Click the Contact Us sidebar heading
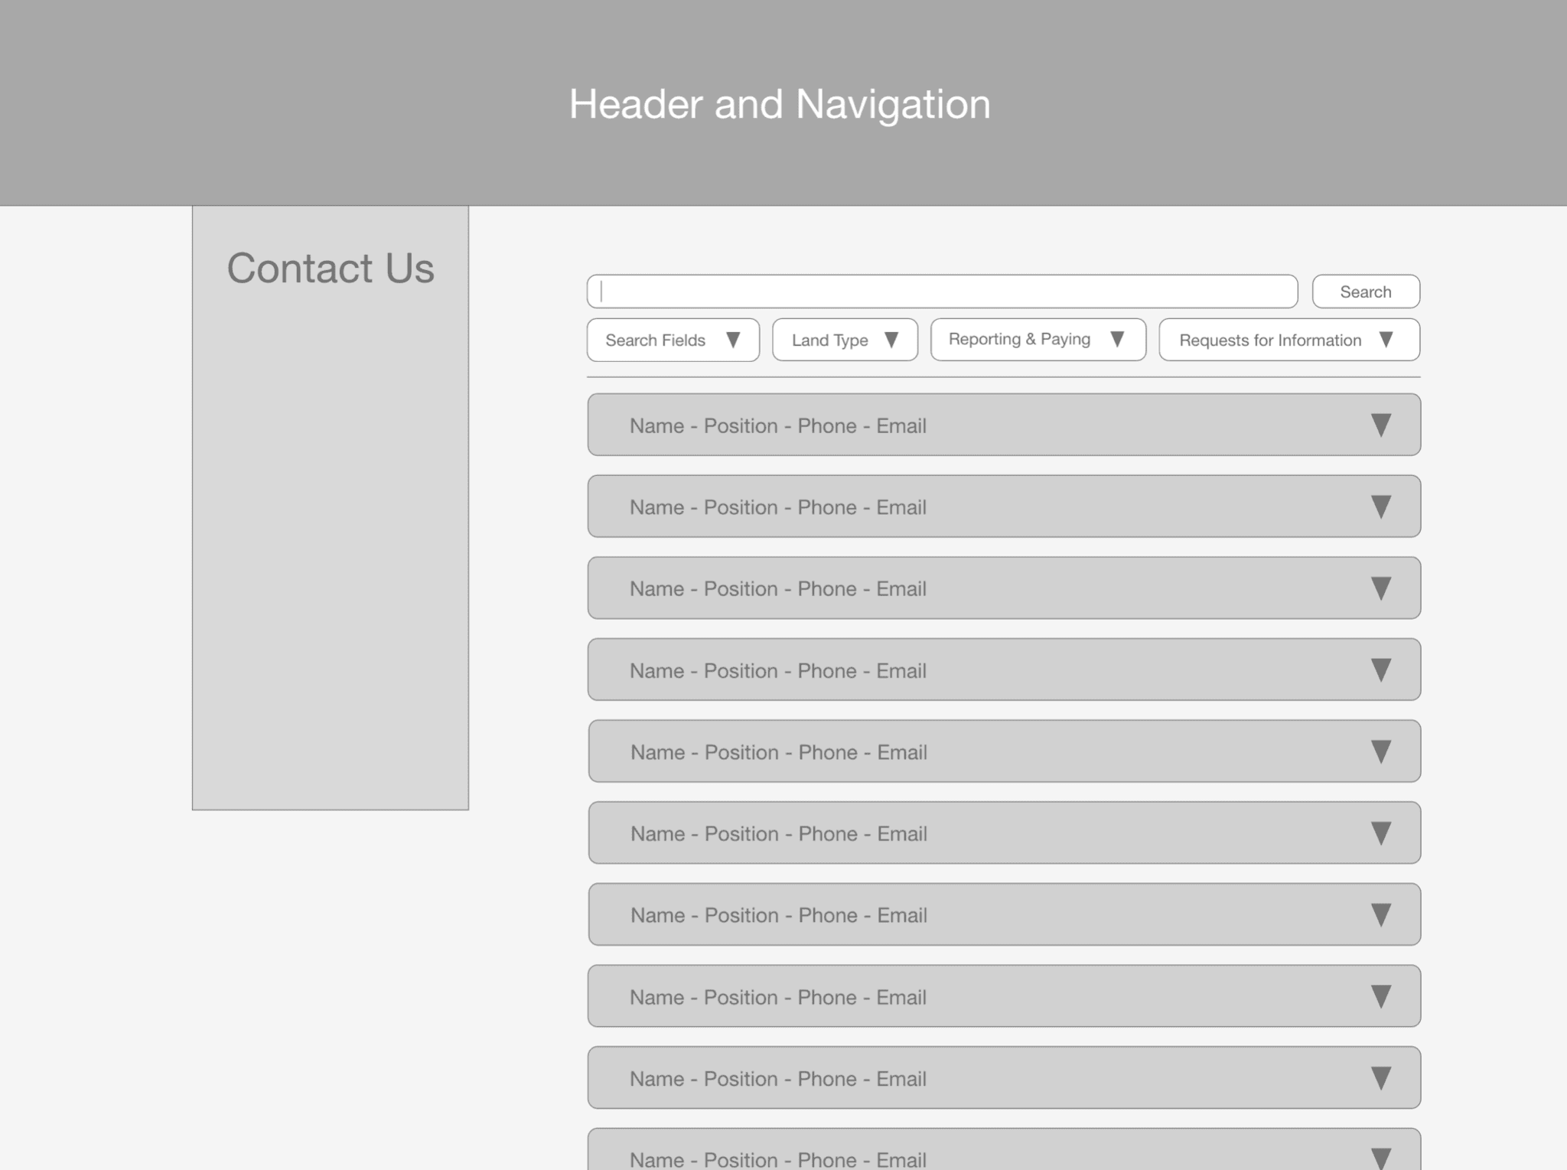 pyautogui.click(x=330, y=269)
